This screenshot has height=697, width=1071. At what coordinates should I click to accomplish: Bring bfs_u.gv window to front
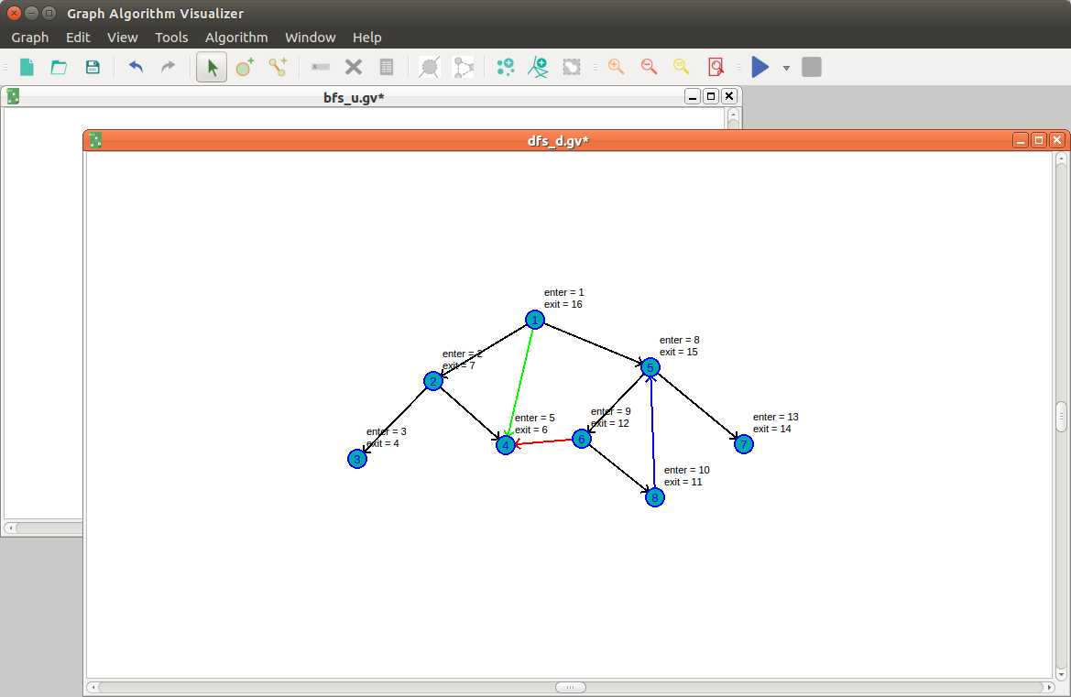click(354, 98)
